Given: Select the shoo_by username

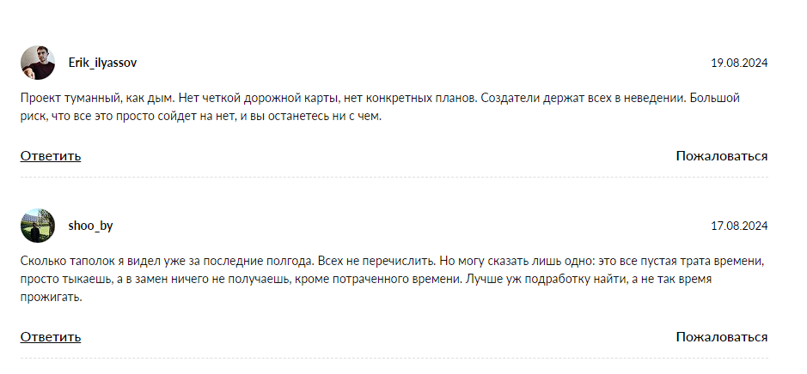Looking at the screenshot, I should [x=90, y=226].
